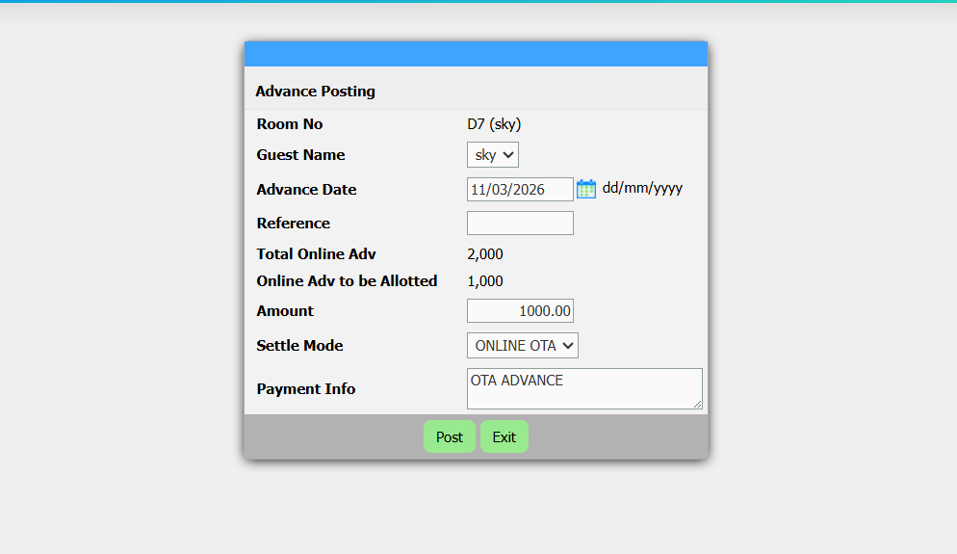Click the Advance Date label

pyautogui.click(x=306, y=190)
